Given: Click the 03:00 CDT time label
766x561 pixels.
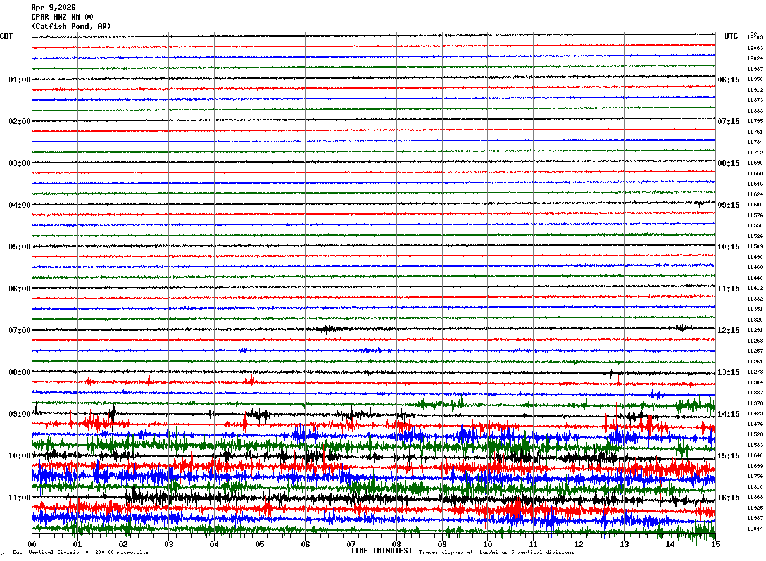Looking at the screenshot, I should point(20,163).
